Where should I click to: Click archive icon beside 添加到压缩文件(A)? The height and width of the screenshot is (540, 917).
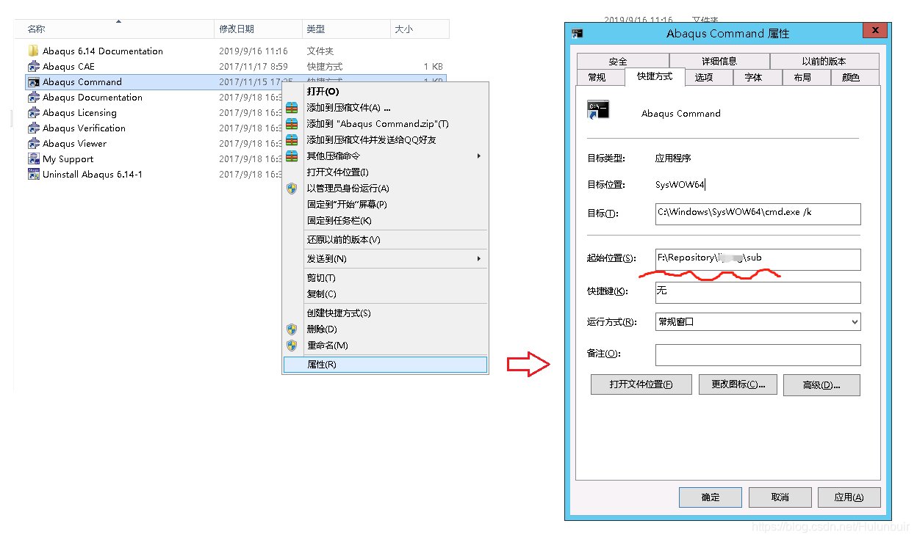(x=292, y=107)
